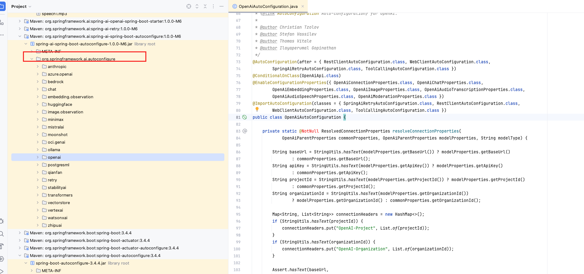Click the "OpenAI-Organization" string literal
Viewport: 584px width, 274px height.
tap(362, 249)
